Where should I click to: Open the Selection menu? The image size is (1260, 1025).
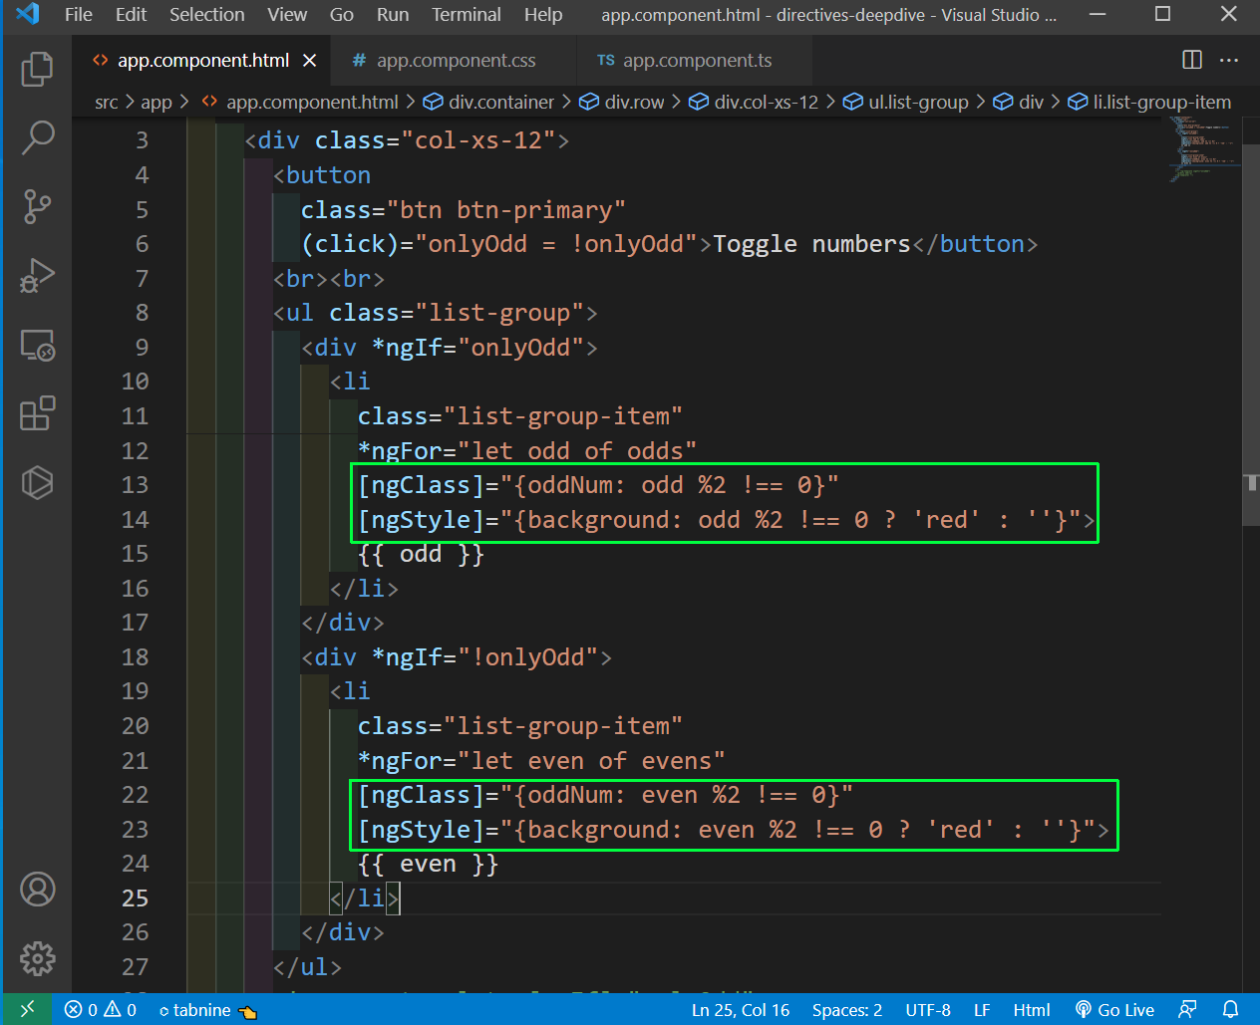[207, 14]
